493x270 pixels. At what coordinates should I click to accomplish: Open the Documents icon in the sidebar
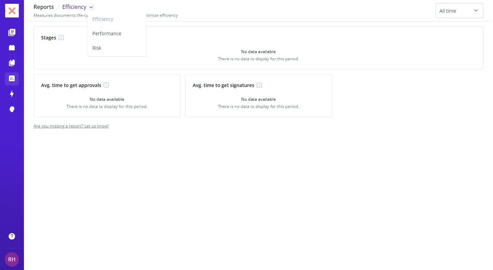12,33
